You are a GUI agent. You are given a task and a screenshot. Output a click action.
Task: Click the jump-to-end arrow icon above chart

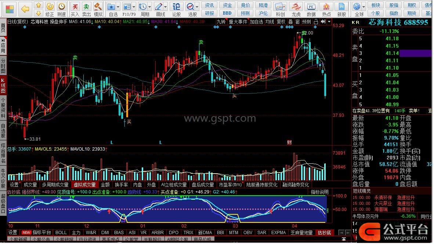[x=323, y=22]
